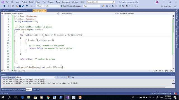Open PowerPoint from the taskbar
The height and width of the screenshot is (100, 179).
tap(80, 97)
